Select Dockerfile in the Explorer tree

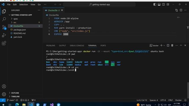click(x=25, y=26)
